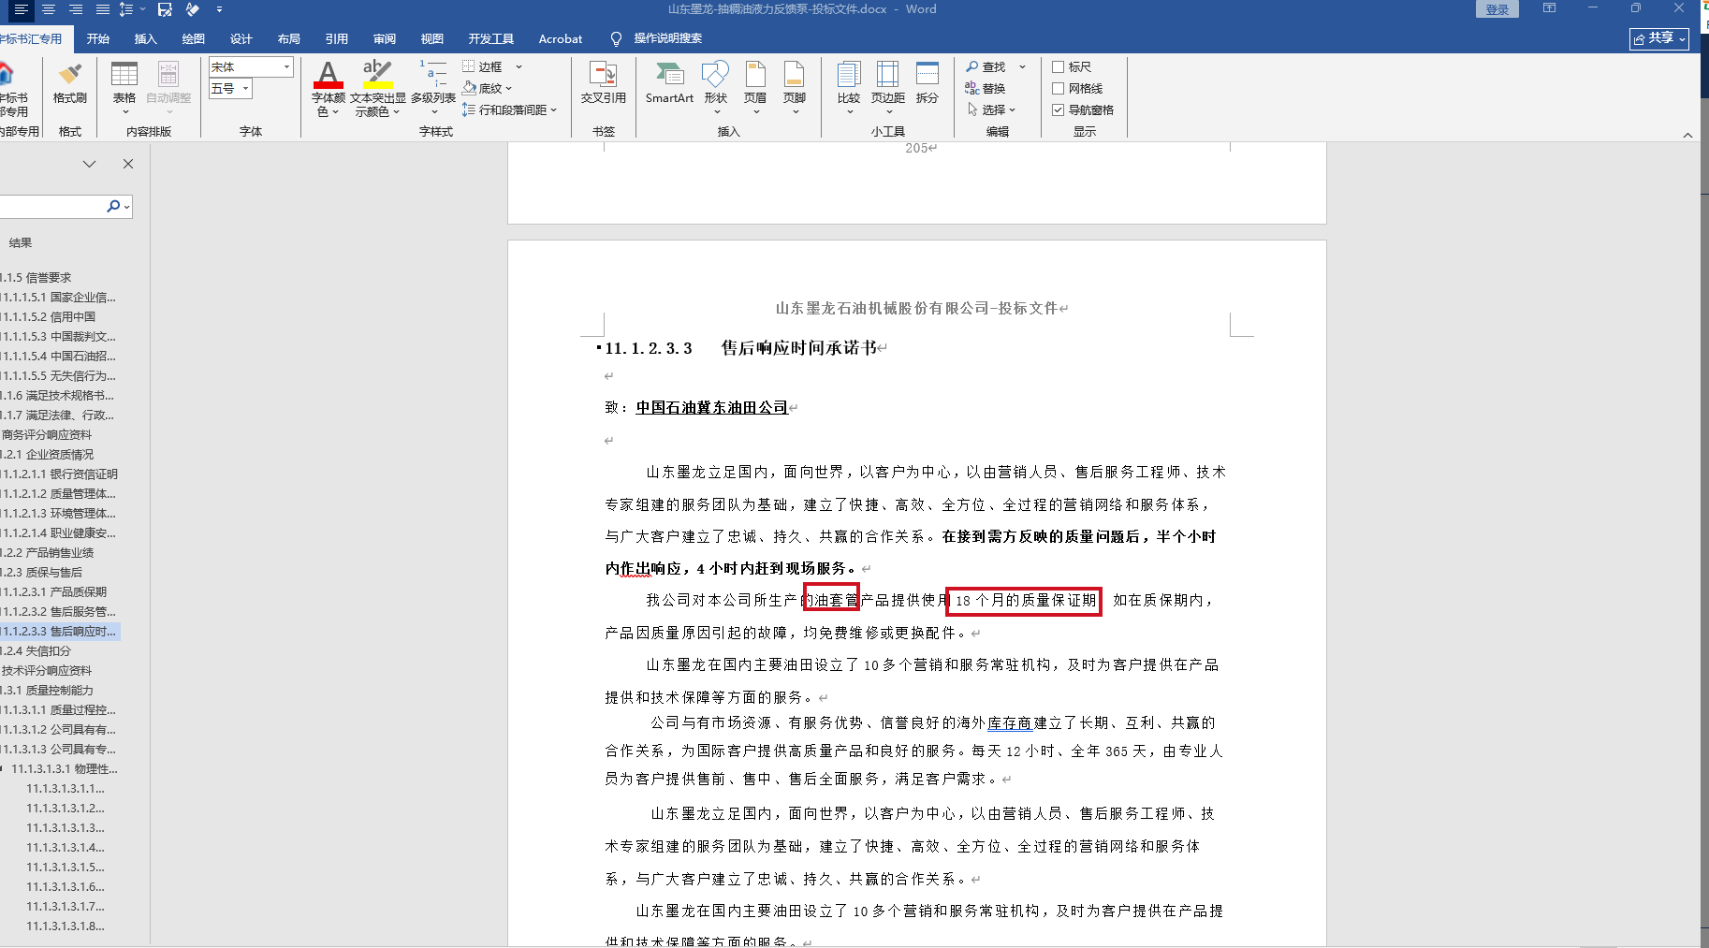This screenshot has height=948, width=1709.
Task: Click the Save As icon in title bar
Action: tap(165, 9)
